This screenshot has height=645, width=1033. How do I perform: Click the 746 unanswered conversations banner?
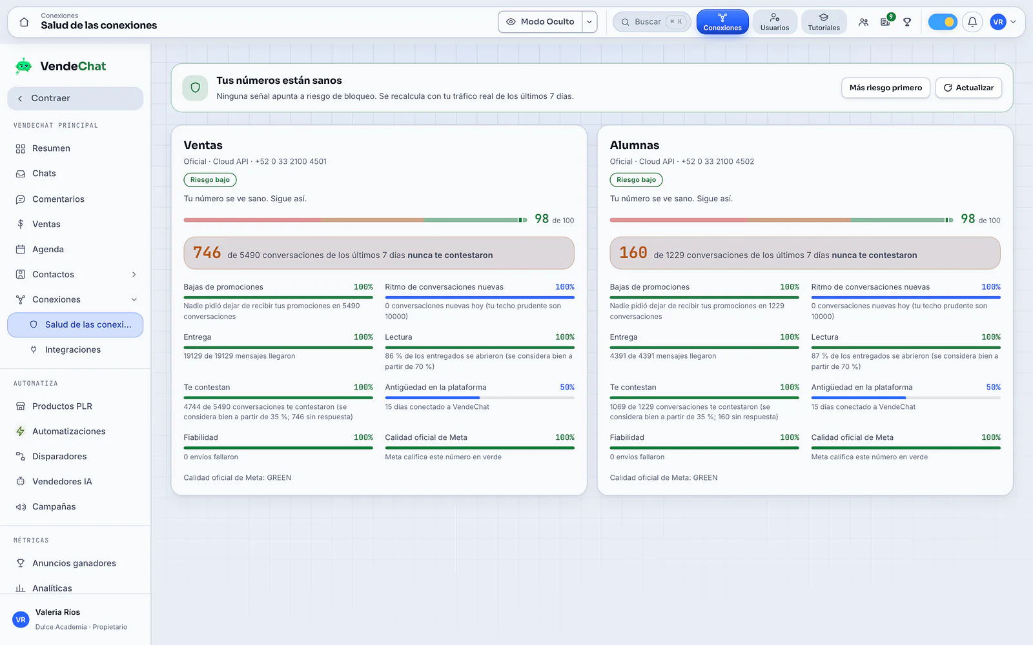click(x=379, y=253)
